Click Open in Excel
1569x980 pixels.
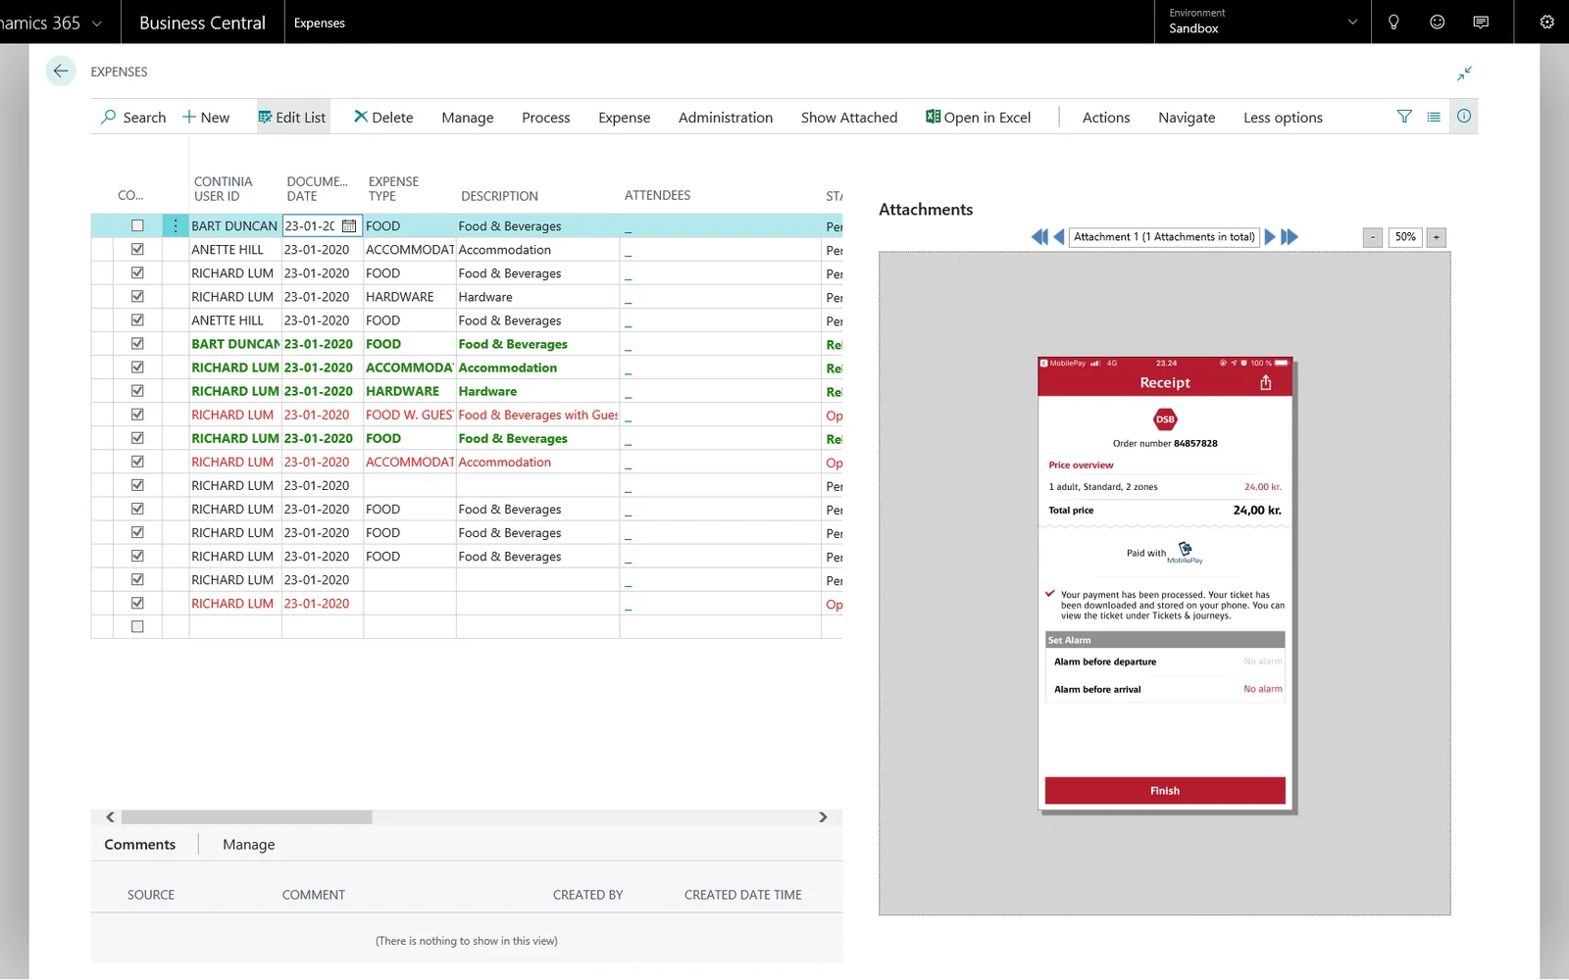[979, 118]
